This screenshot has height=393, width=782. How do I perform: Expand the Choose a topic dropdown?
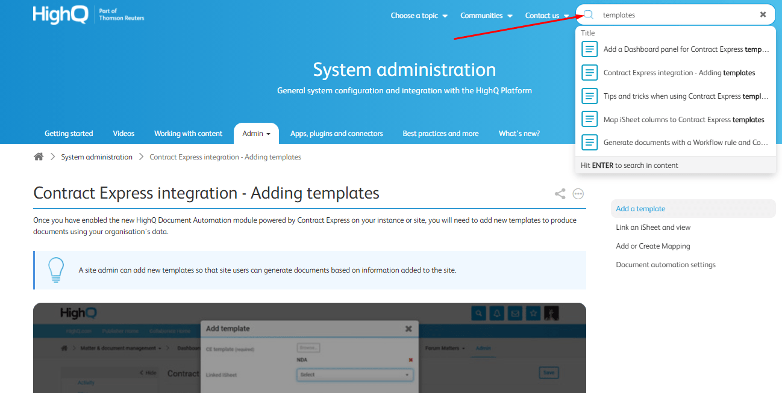click(x=419, y=16)
